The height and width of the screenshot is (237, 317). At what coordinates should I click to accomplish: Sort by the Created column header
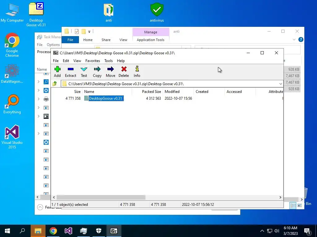pos(202,91)
